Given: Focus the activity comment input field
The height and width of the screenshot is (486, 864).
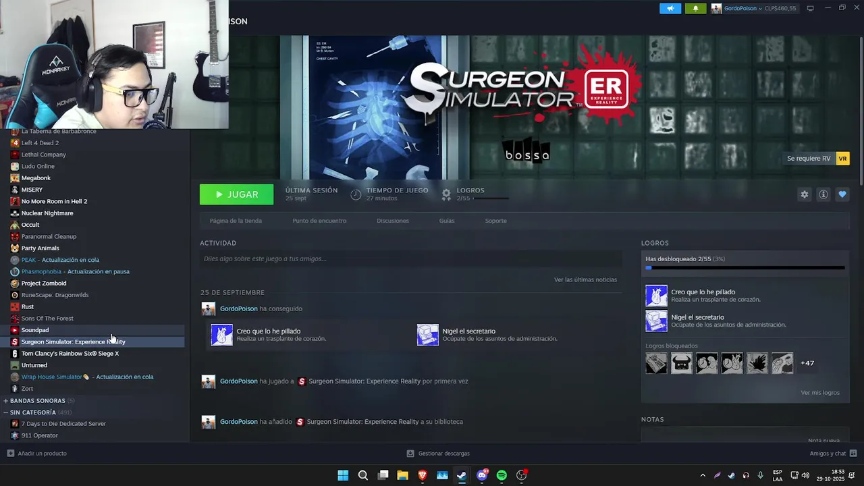Looking at the screenshot, I should (x=410, y=259).
